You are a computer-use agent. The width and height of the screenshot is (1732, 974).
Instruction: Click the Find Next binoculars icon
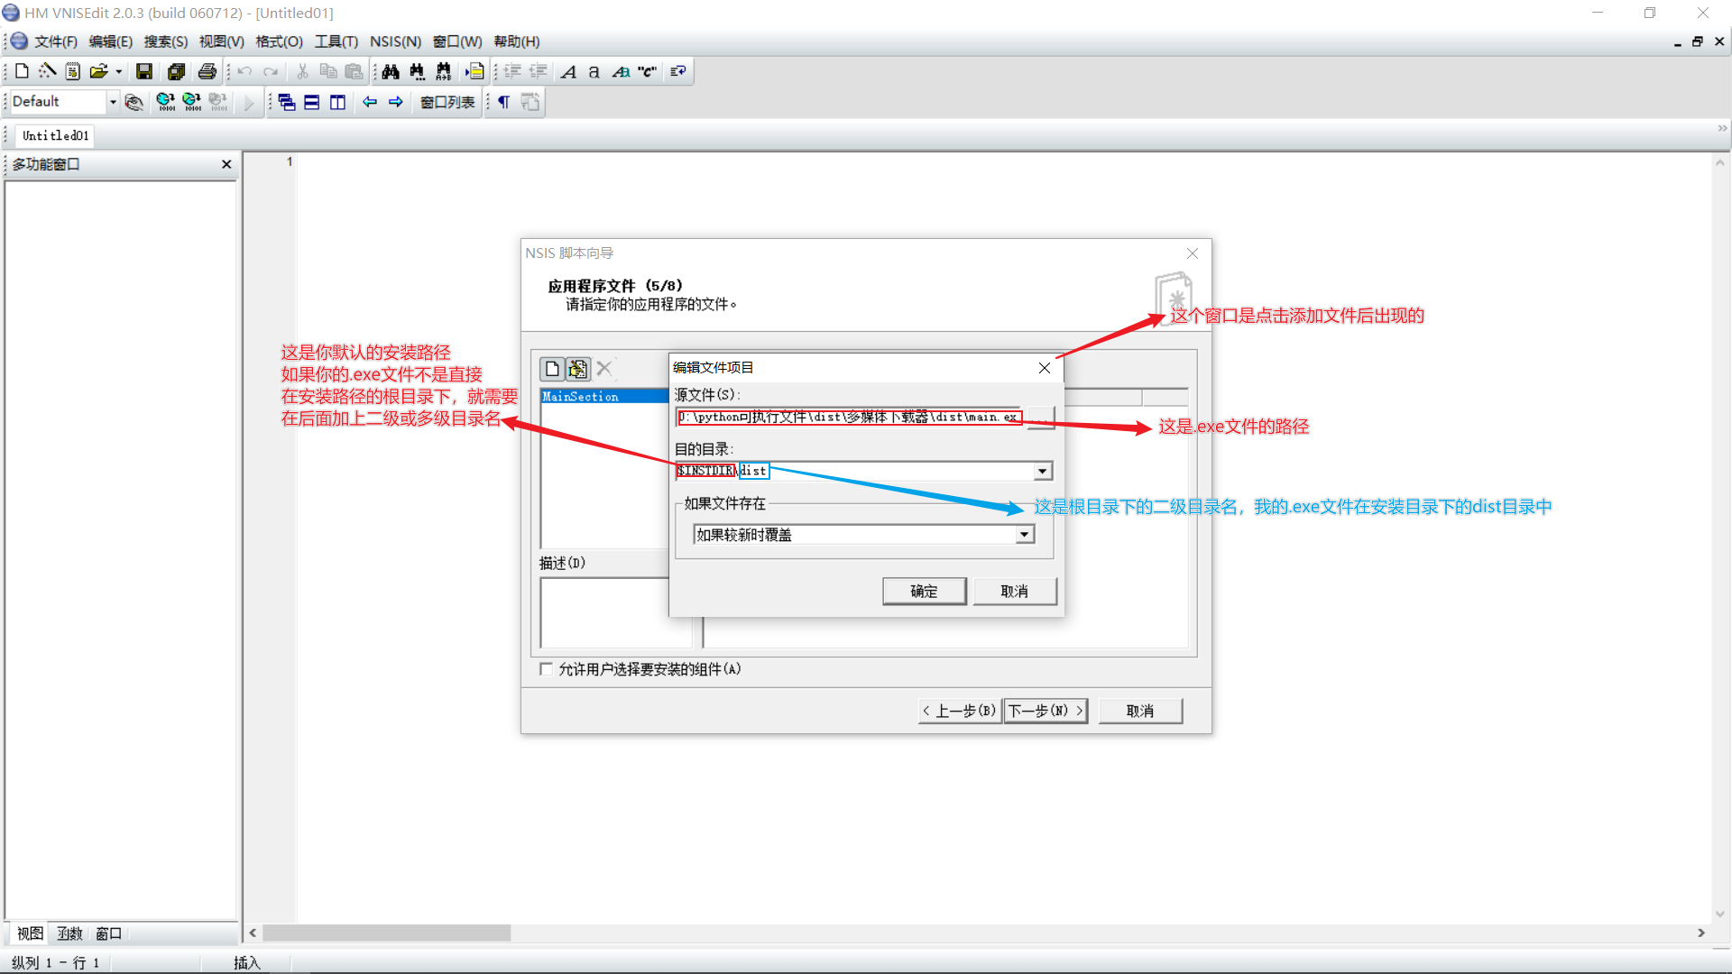pyautogui.click(x=417, y=71)
